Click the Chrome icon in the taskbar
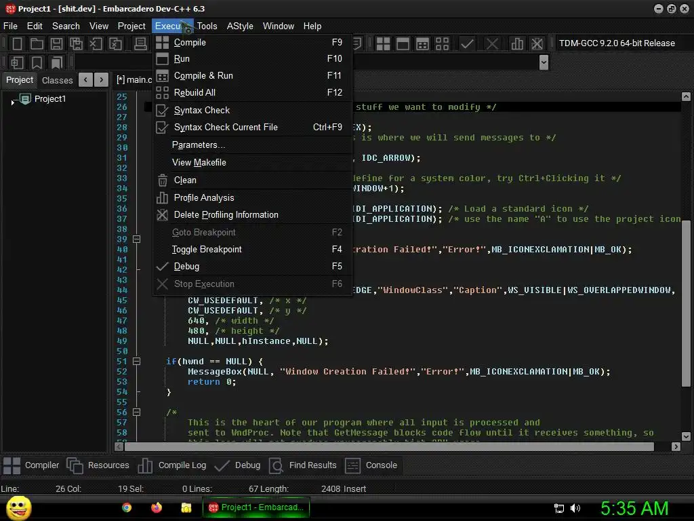Viewport: 694px width, 521px height. point(127,507)
